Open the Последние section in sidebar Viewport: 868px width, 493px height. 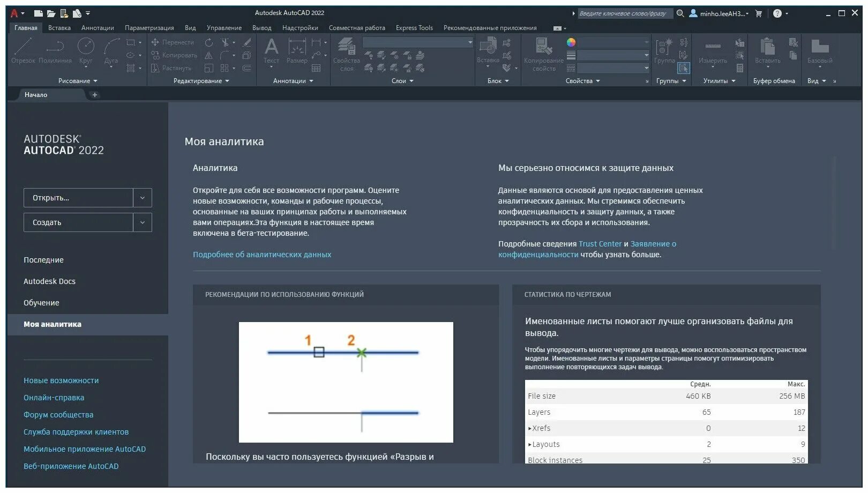click(x=43, y=260)
